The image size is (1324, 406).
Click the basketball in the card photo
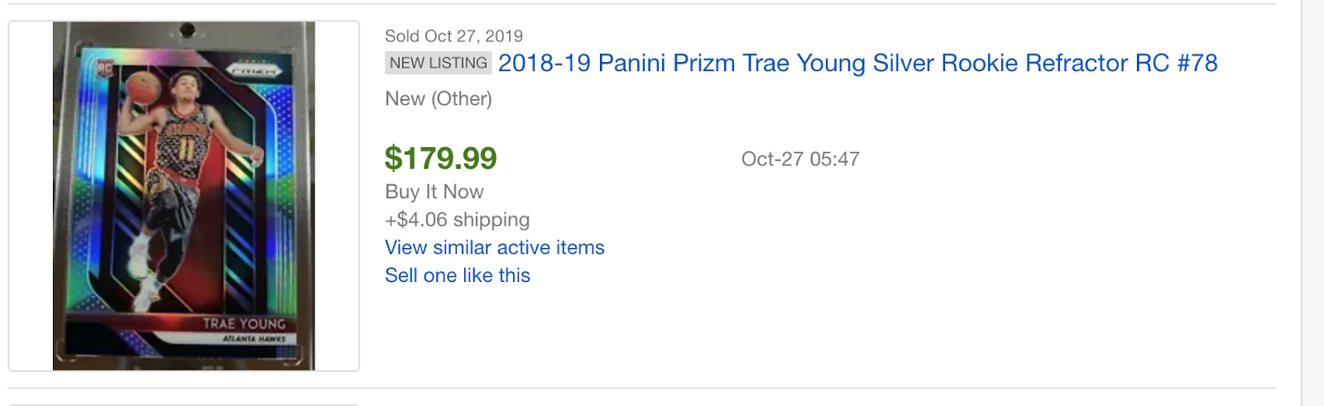coord(143,85)
